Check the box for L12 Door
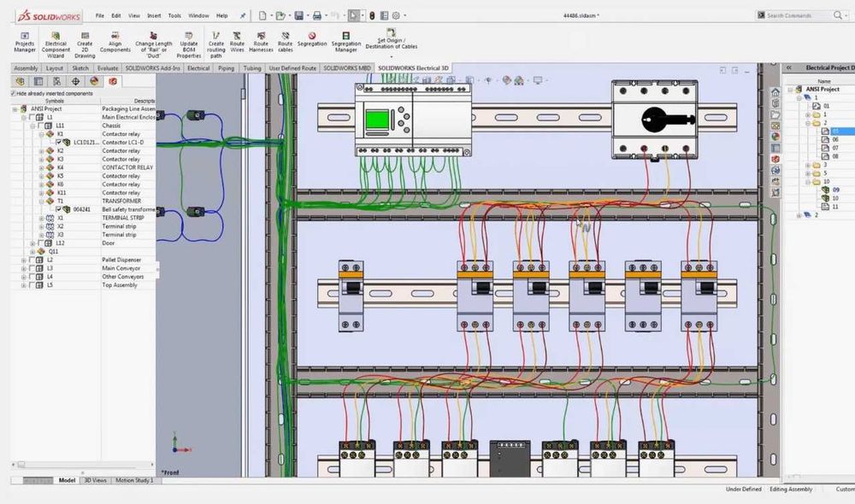Screen dimensions: 855x504 40,243
